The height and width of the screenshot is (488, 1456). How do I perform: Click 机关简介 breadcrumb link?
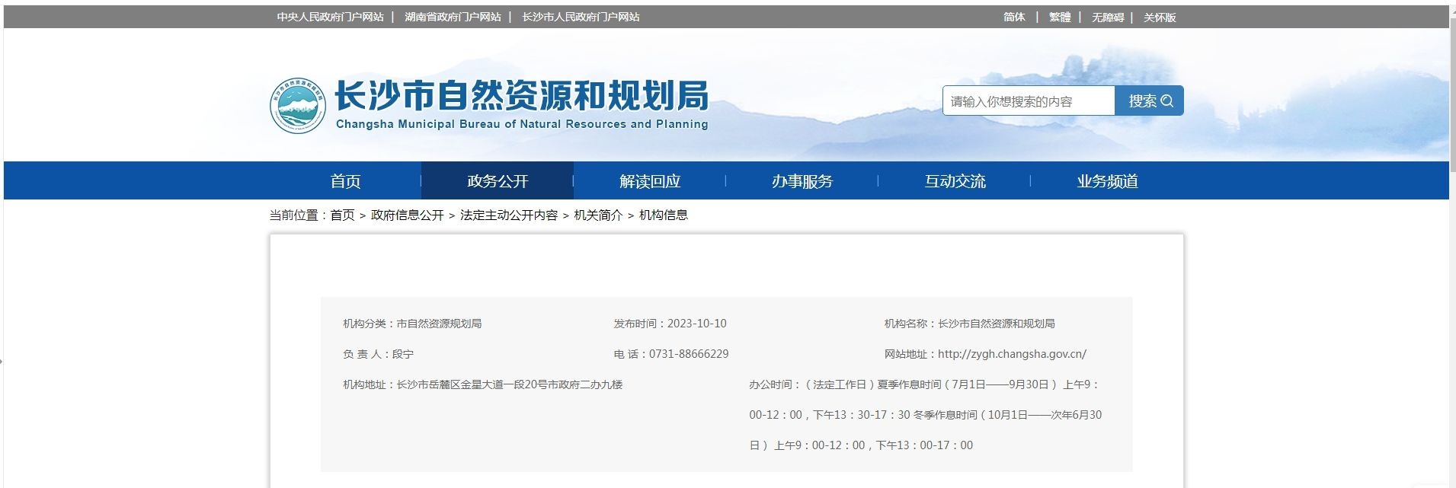(x=598, y=215)
